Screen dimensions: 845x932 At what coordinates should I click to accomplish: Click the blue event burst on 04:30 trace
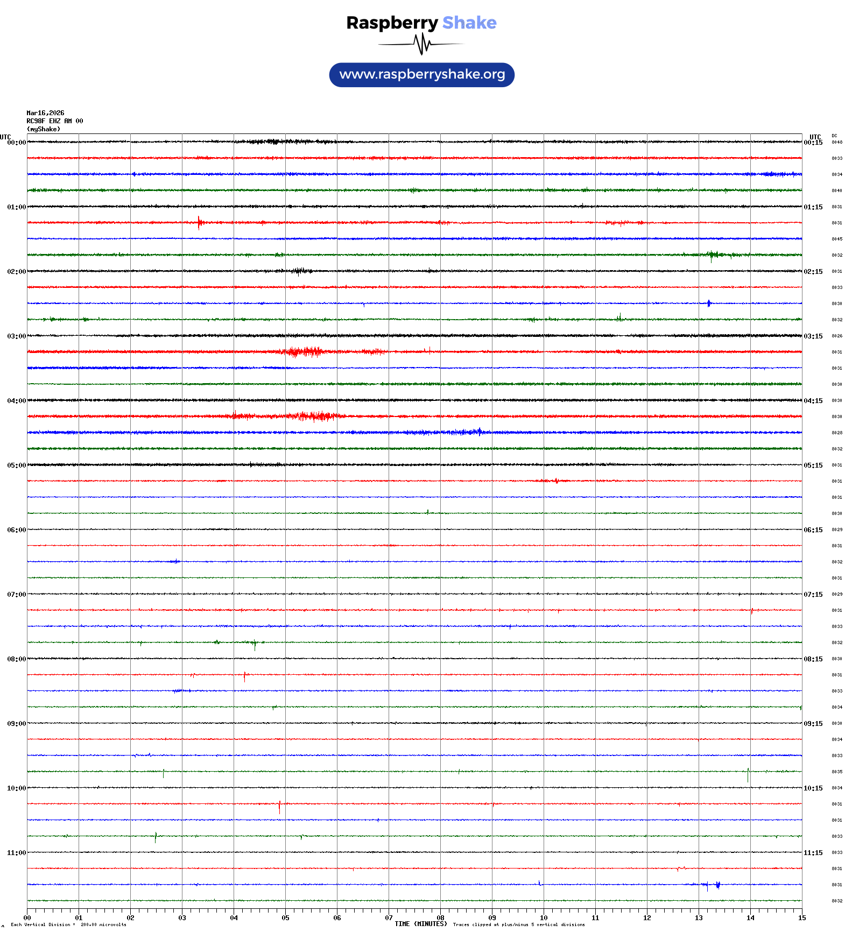tap(463, 432)
